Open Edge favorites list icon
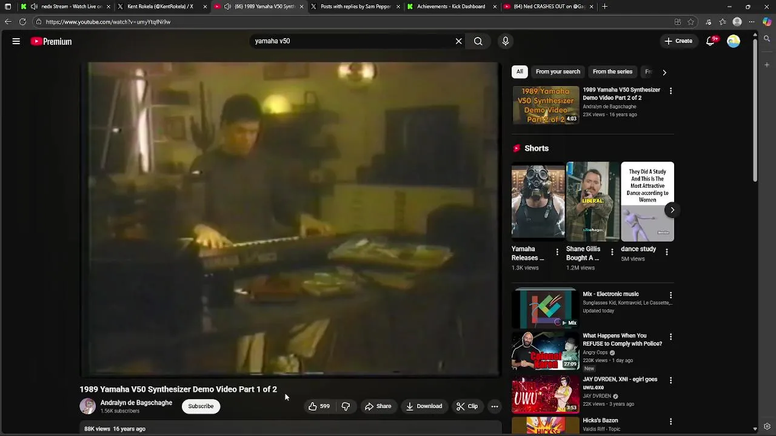This screenshot has height=436, width=776. (723, 22)
